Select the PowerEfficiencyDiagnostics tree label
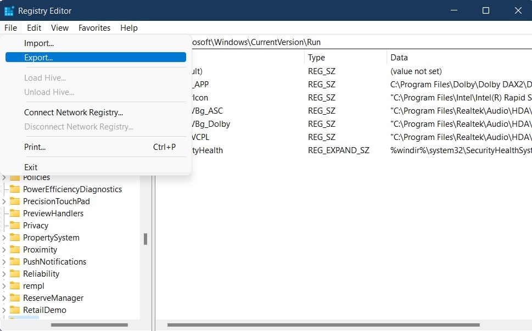532x331 pixels. pyautogui.click(x=72, y=189)
